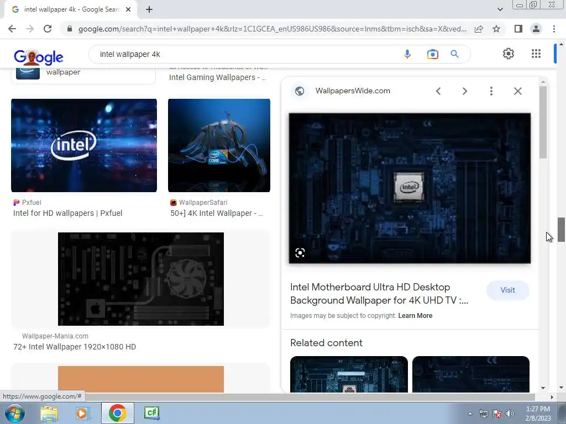The width and height of the screenshot is (566, 424).
Task: Click the Chrome taskbar icon
Action: pyautogui.click(x=117, y=413)
